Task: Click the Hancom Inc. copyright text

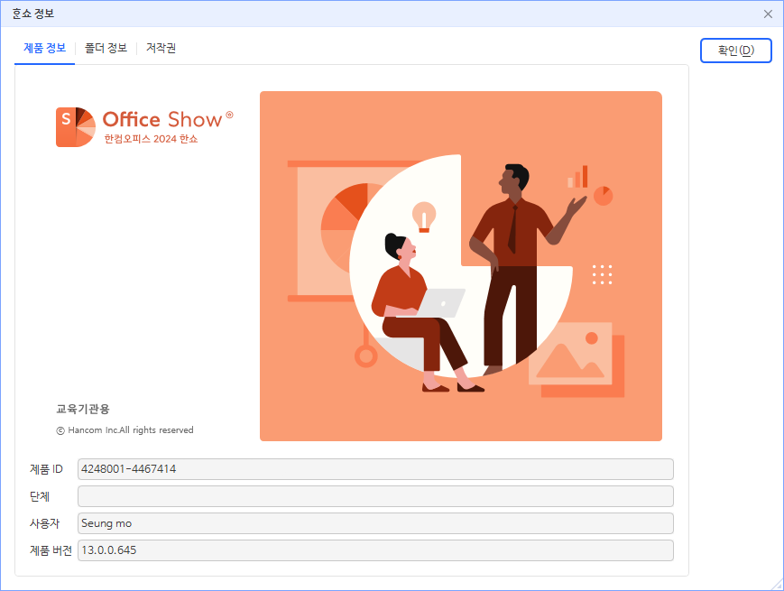Action: pyautogui.click(x=125, y=430)
